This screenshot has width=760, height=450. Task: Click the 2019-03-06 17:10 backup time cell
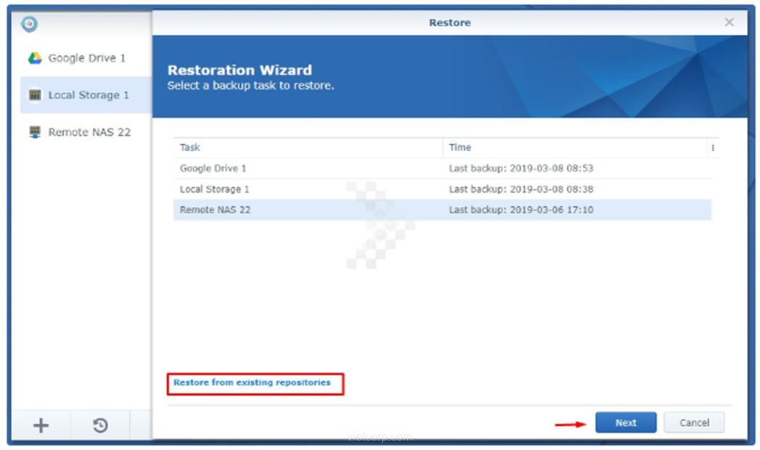(x=520, y=210)
